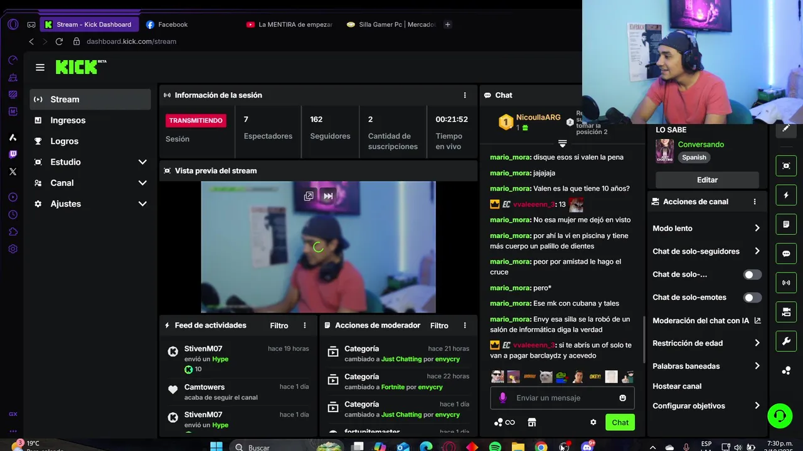Click Windows Start button

point(216,447)
